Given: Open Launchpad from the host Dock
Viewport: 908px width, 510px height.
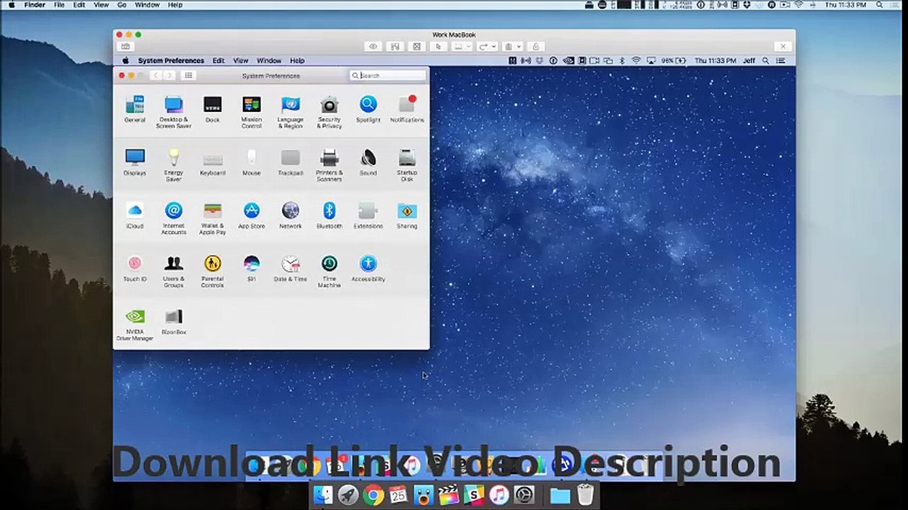Looking at the screenshot, I should 348,496.
